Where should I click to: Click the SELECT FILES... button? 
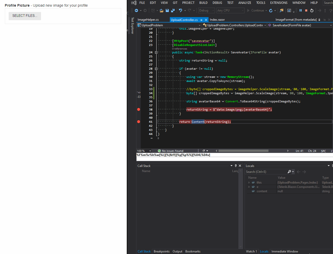point(25,16)
